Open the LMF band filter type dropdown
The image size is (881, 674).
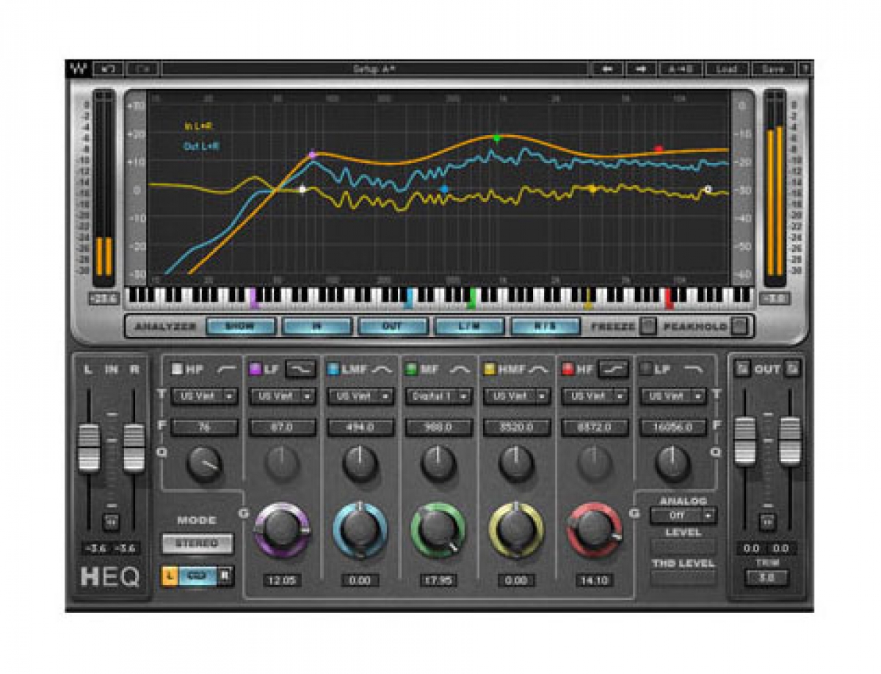pyautogui.click(x=360, y=396)
